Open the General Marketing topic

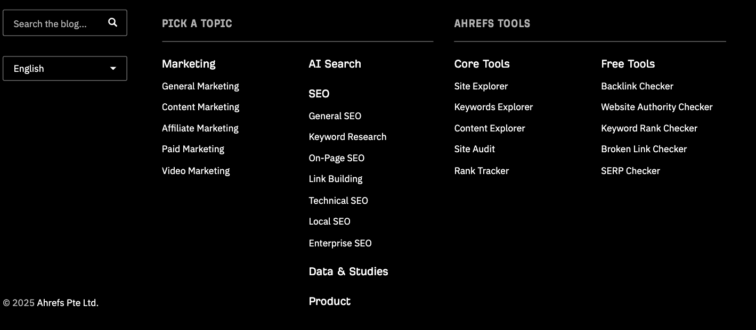(x=200, y=86)
